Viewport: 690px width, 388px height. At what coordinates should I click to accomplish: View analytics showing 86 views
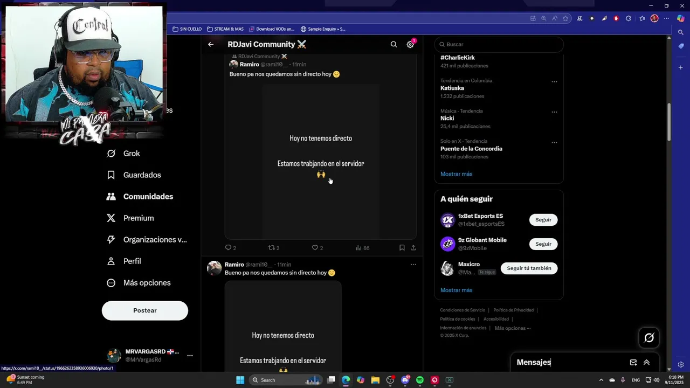click(x=362, y=247)
